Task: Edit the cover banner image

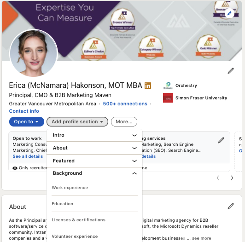Action: (229, 13)
